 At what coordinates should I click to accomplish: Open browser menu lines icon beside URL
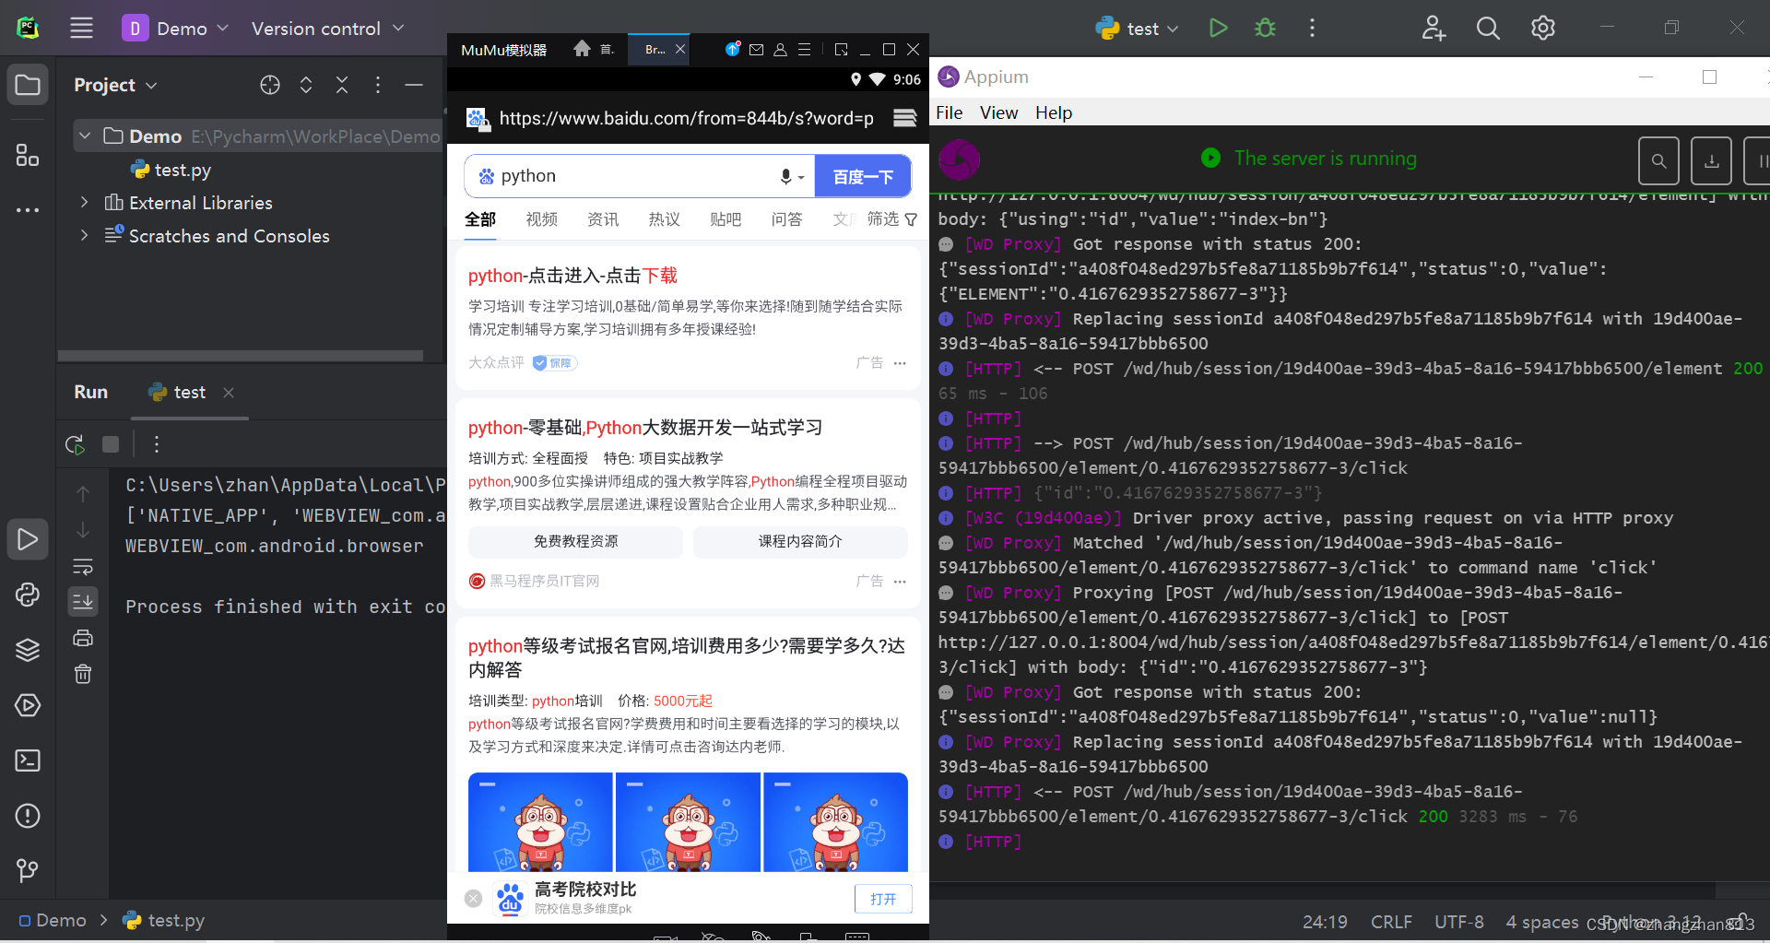(x=905, y=118)
